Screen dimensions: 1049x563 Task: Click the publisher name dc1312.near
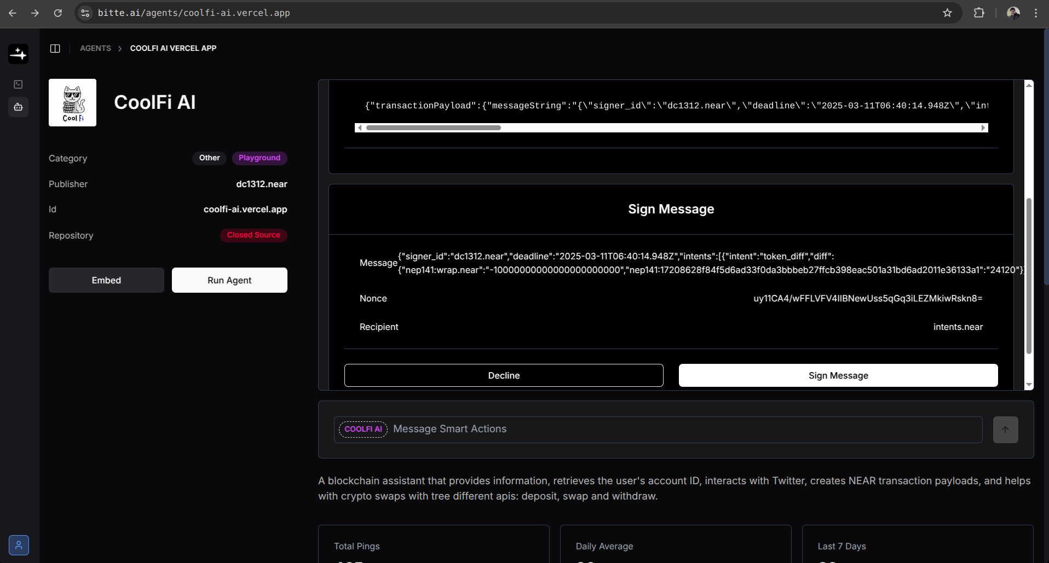[x=262, y=184]
